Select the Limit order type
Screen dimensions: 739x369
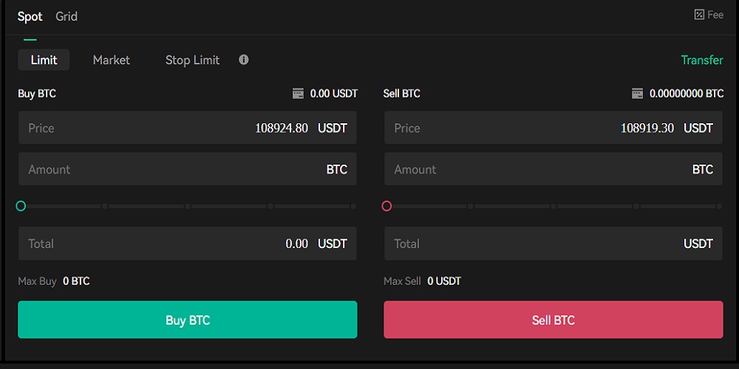[44, 60]
